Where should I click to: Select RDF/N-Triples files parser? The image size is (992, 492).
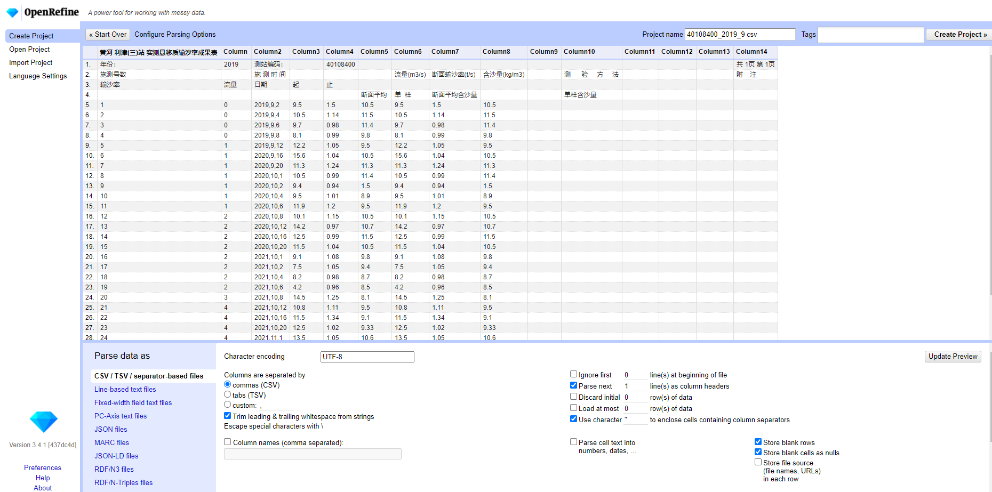(x=124, y=482)
